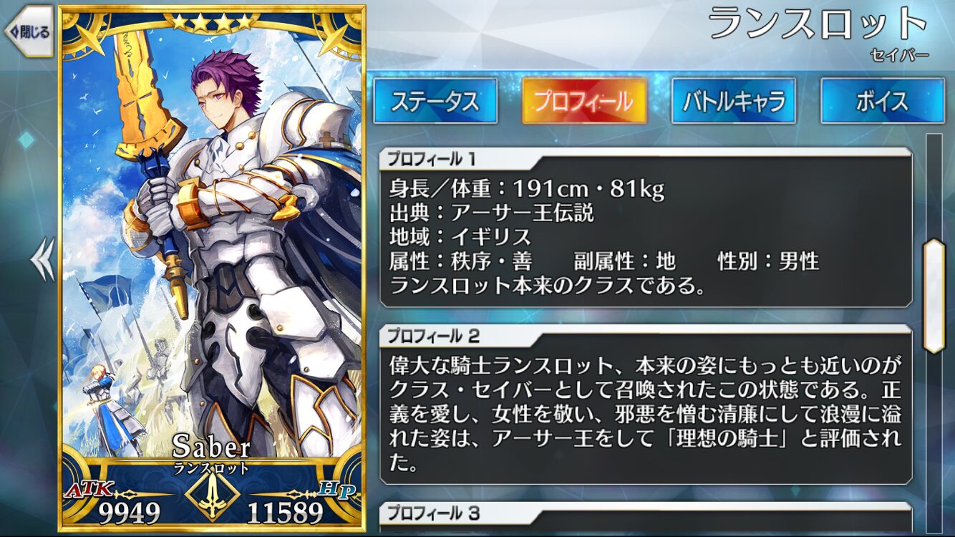Tap the 閉じる close button
Image resolution: width=955 pixels, height=537 pixels.
coord(29,32)
